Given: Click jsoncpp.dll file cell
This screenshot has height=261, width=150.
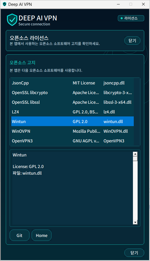Looking at the screenshot, I should pyautogui.click(x=114, y=83).
